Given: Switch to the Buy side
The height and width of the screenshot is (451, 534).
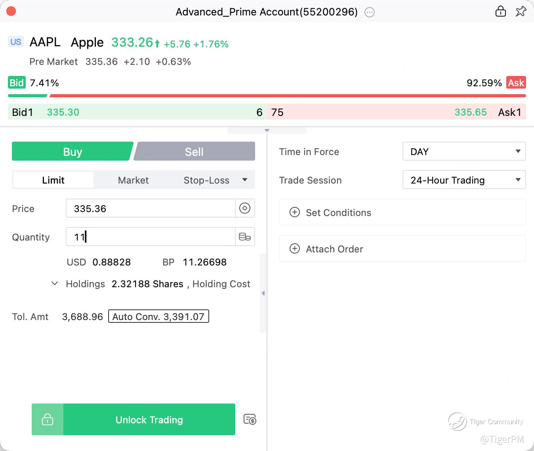Looking at the screenshot, I should tap(72, 152).
